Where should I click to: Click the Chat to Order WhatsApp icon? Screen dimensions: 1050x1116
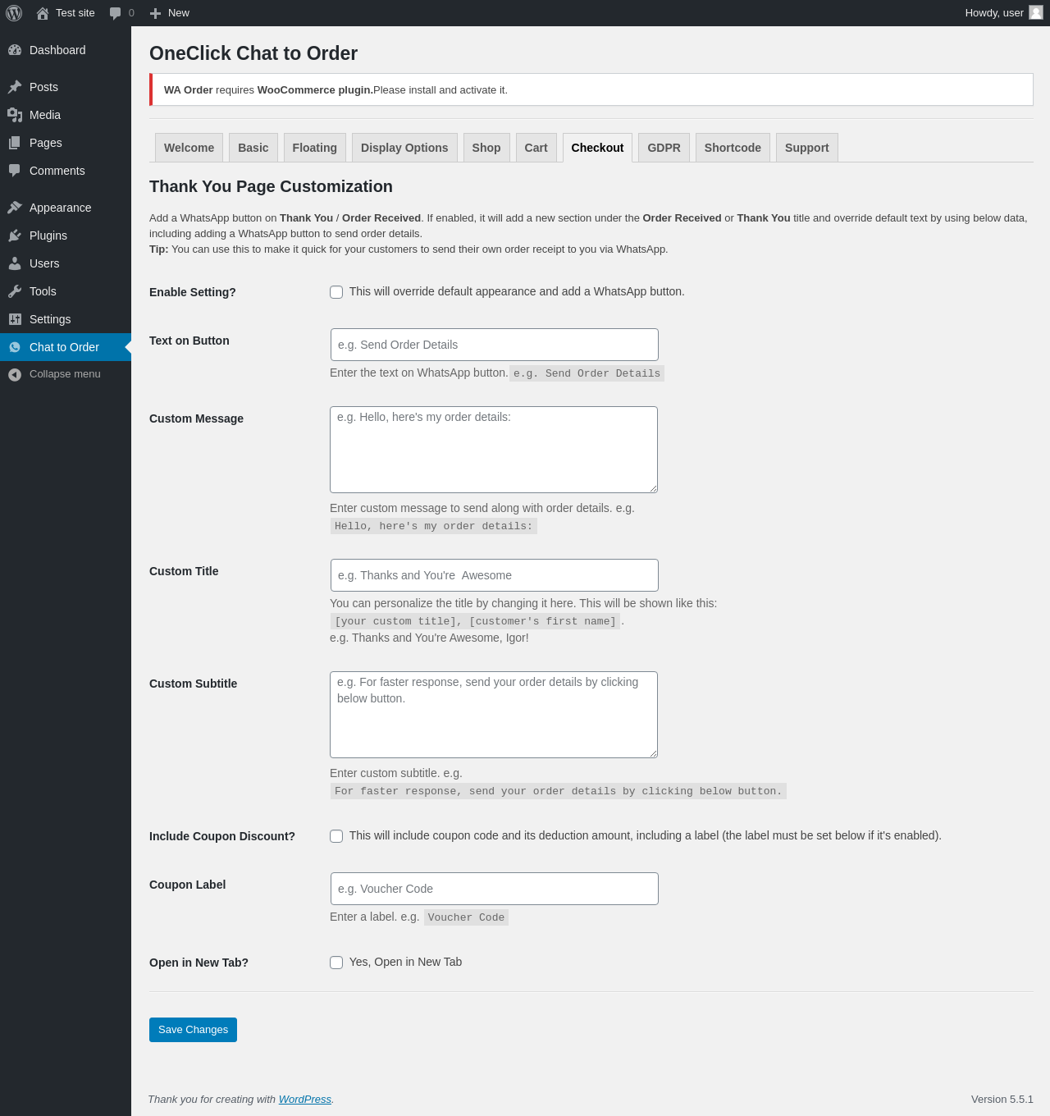15,347
